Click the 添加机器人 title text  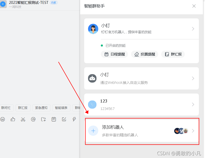113,127
